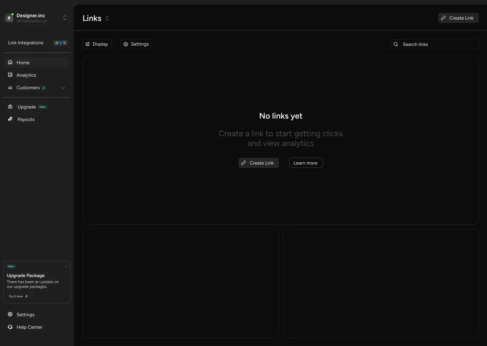Click the Upgrade gift box icon
The width and height of the screenshot is (487, 346).
coord(10,107)
